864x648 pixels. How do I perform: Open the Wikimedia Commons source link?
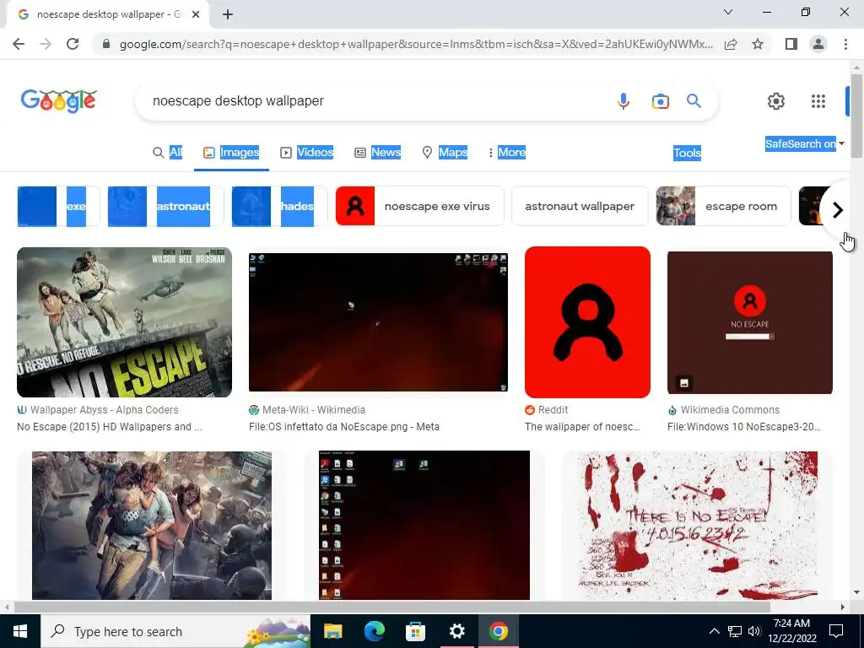point(723,410)
